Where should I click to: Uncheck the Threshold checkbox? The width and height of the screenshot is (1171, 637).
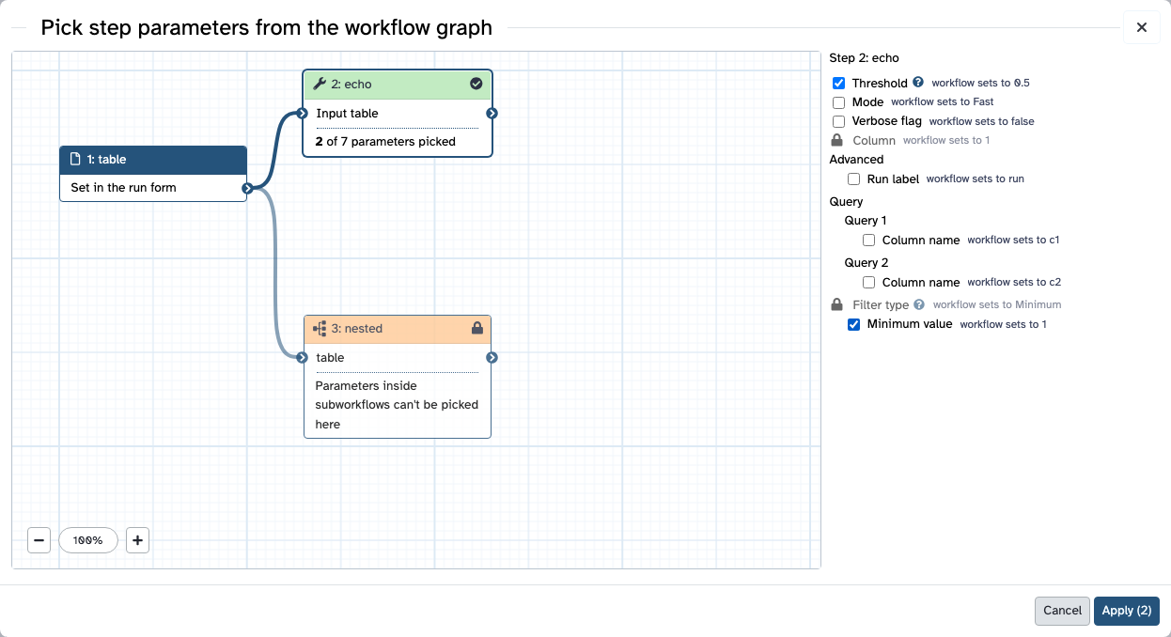839,84
